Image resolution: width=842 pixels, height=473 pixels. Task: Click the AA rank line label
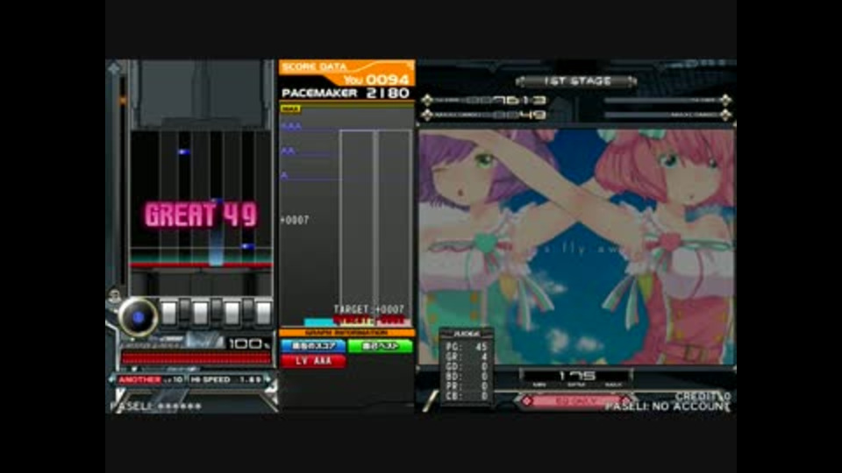(288, 152)
